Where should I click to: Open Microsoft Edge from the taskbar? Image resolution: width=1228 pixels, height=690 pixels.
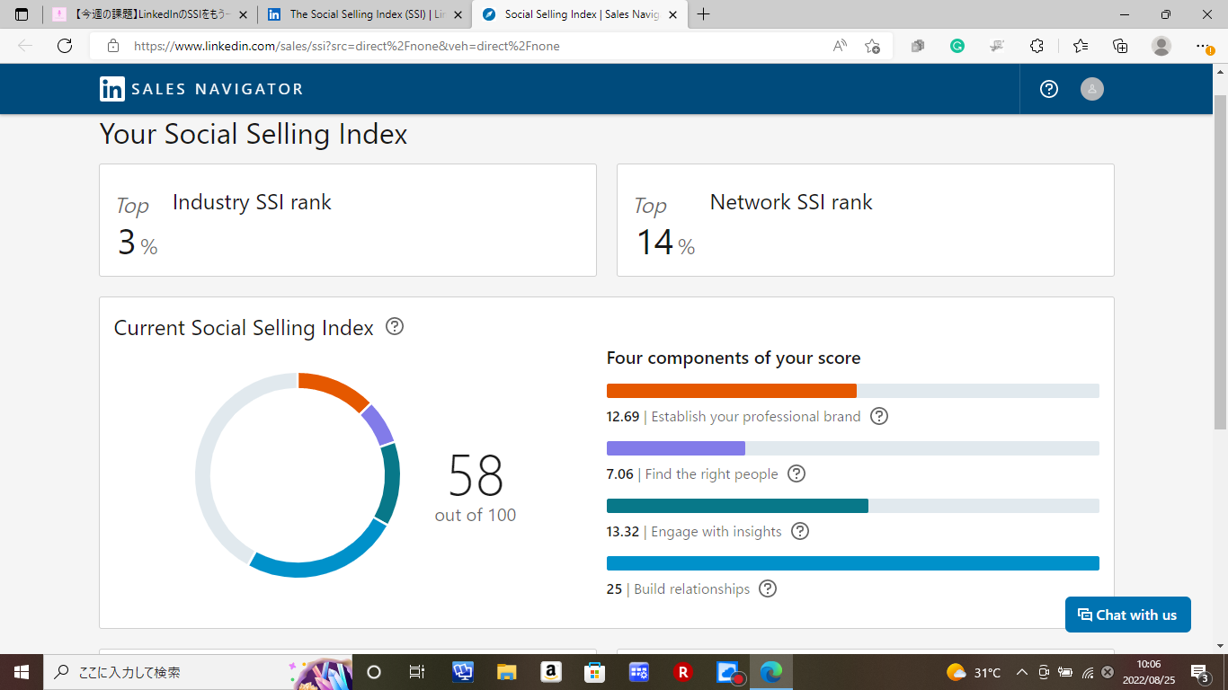coord(770,672)
